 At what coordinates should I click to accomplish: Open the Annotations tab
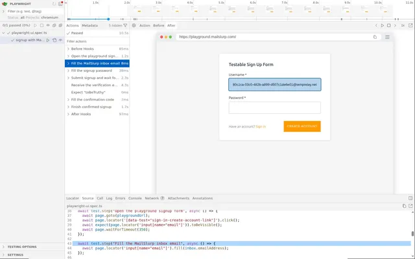pyautogui.click(x=202, y=198)
